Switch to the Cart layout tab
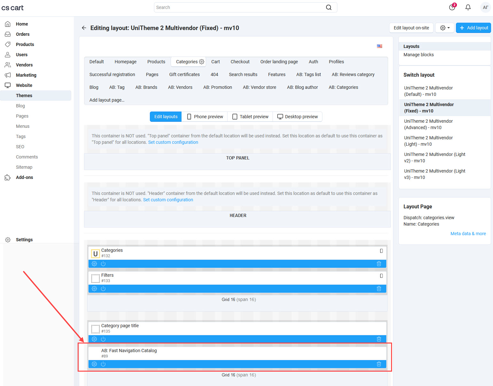Viewport: 493px width, 386px height. (x=216, y=62)
